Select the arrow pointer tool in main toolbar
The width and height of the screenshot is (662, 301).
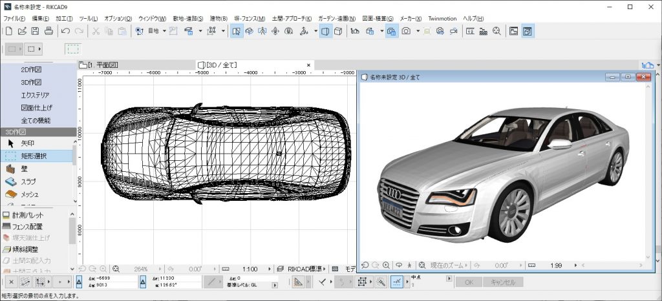(237, 31)
